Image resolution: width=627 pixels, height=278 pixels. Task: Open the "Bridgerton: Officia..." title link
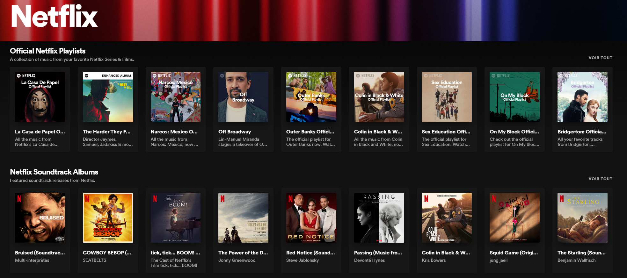coord(582,132)
